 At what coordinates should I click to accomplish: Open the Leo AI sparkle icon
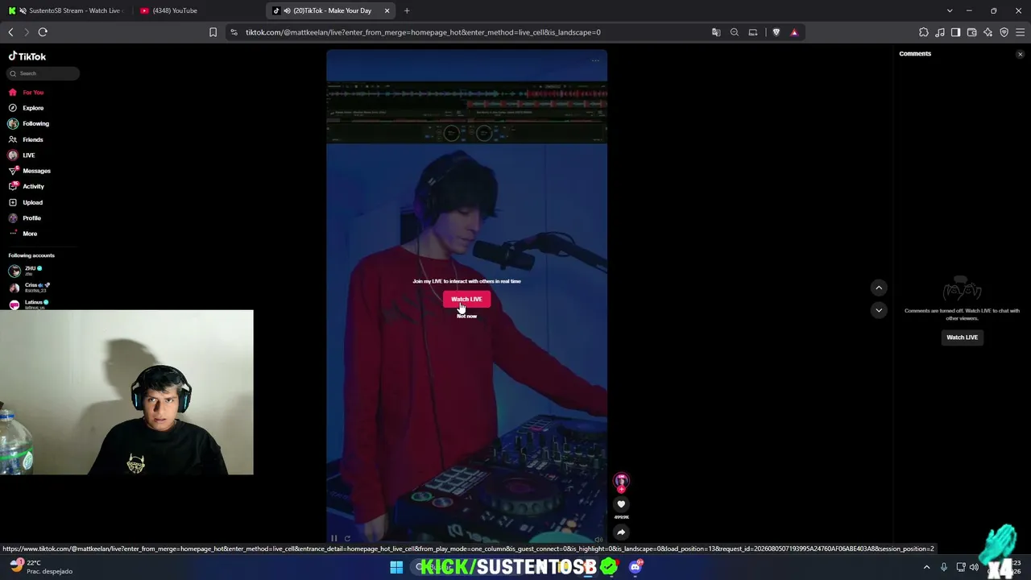(988, 32)
